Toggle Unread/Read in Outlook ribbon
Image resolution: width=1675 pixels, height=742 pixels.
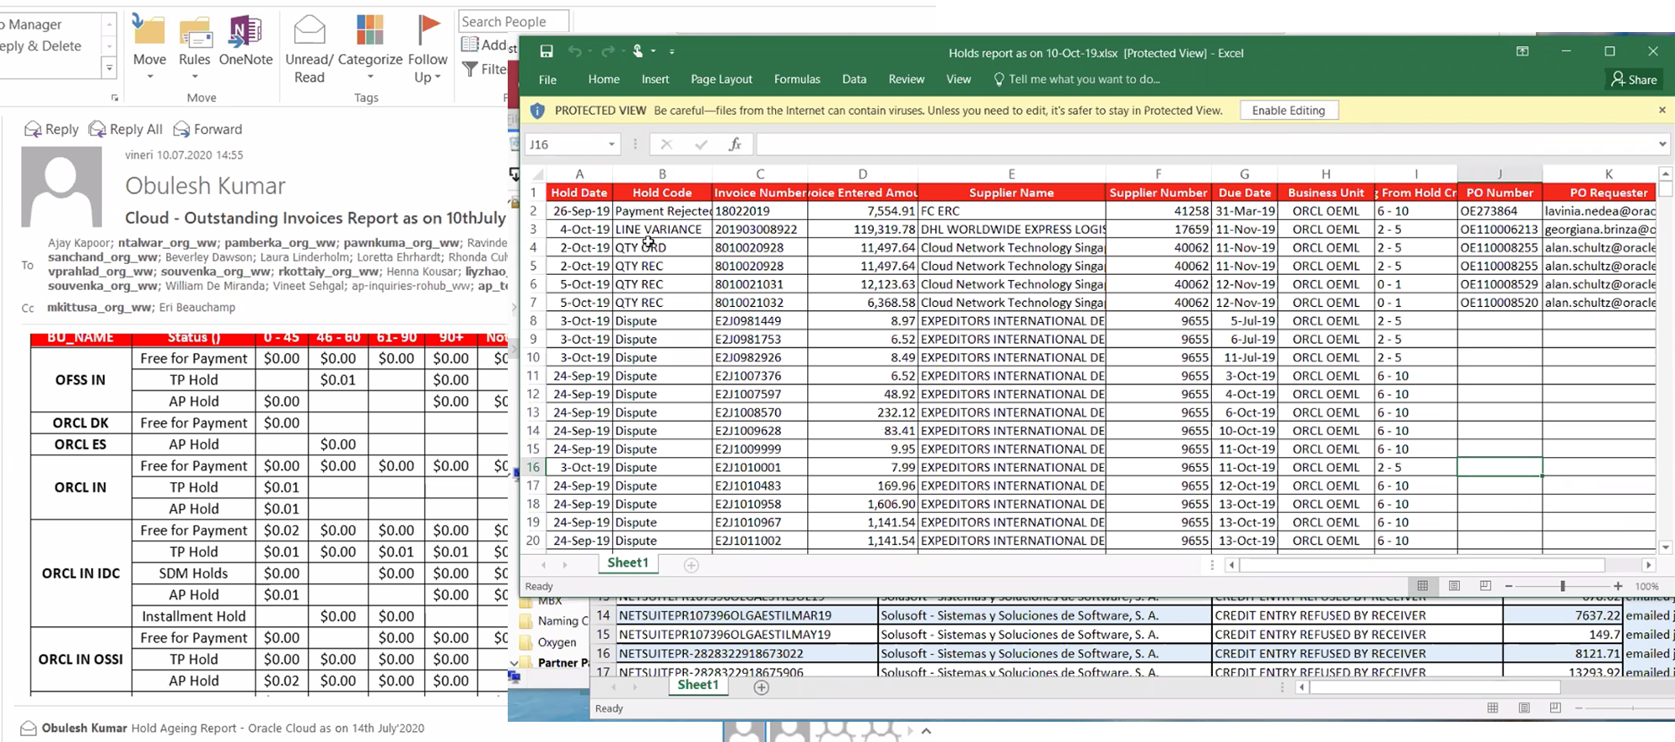310,50
